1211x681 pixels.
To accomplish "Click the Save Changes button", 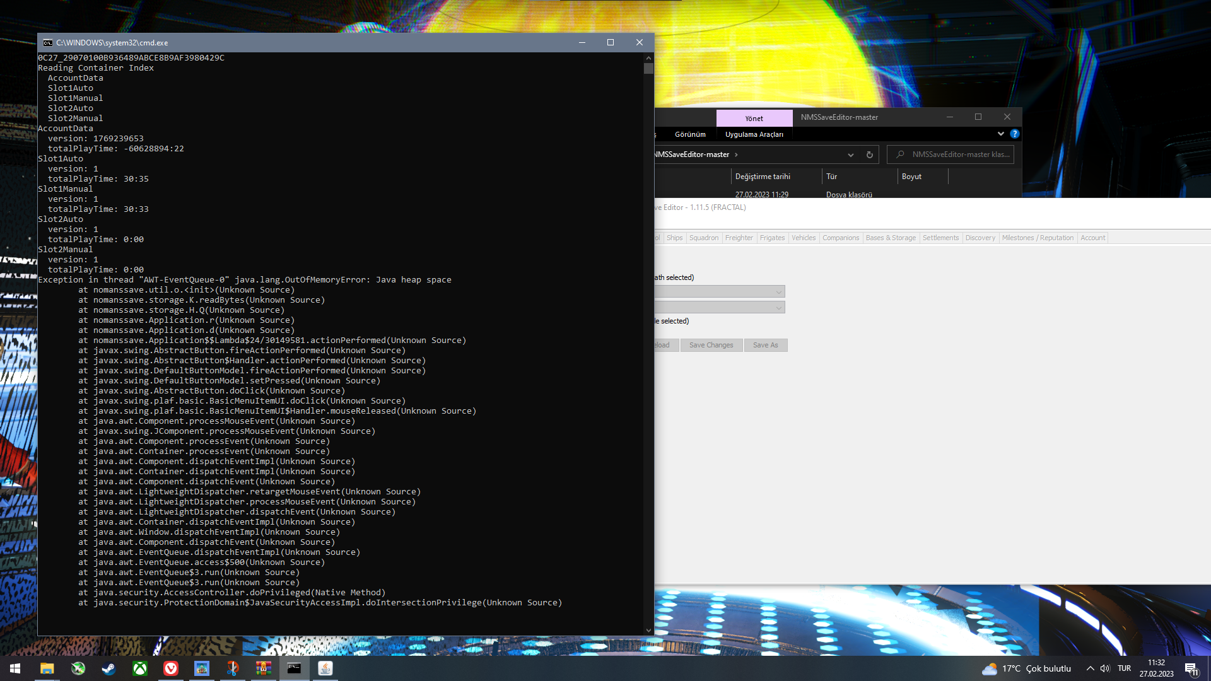I will point(711,345).
